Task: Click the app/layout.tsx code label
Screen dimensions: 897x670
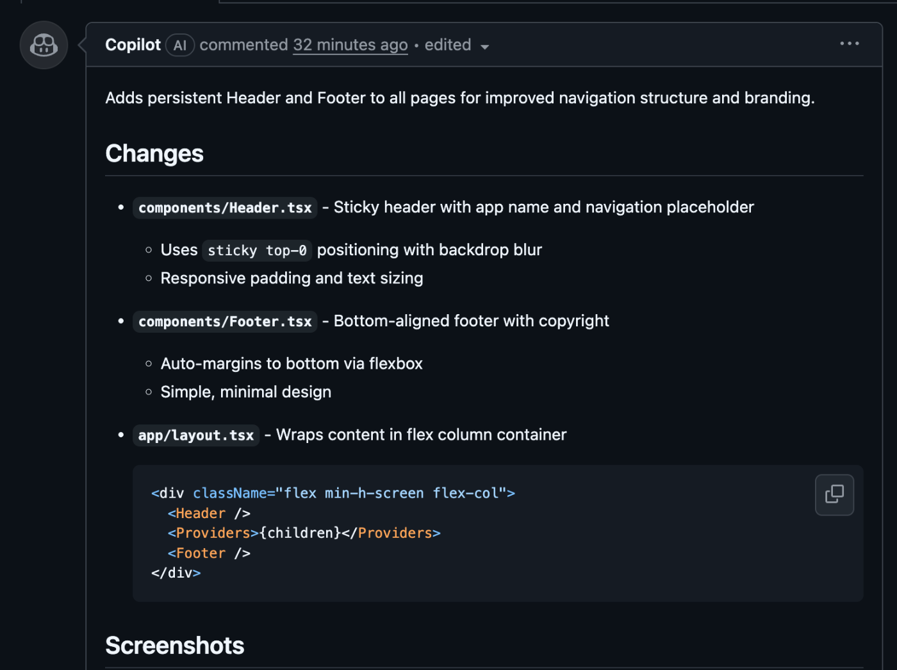Action: (x=196, y=435)
